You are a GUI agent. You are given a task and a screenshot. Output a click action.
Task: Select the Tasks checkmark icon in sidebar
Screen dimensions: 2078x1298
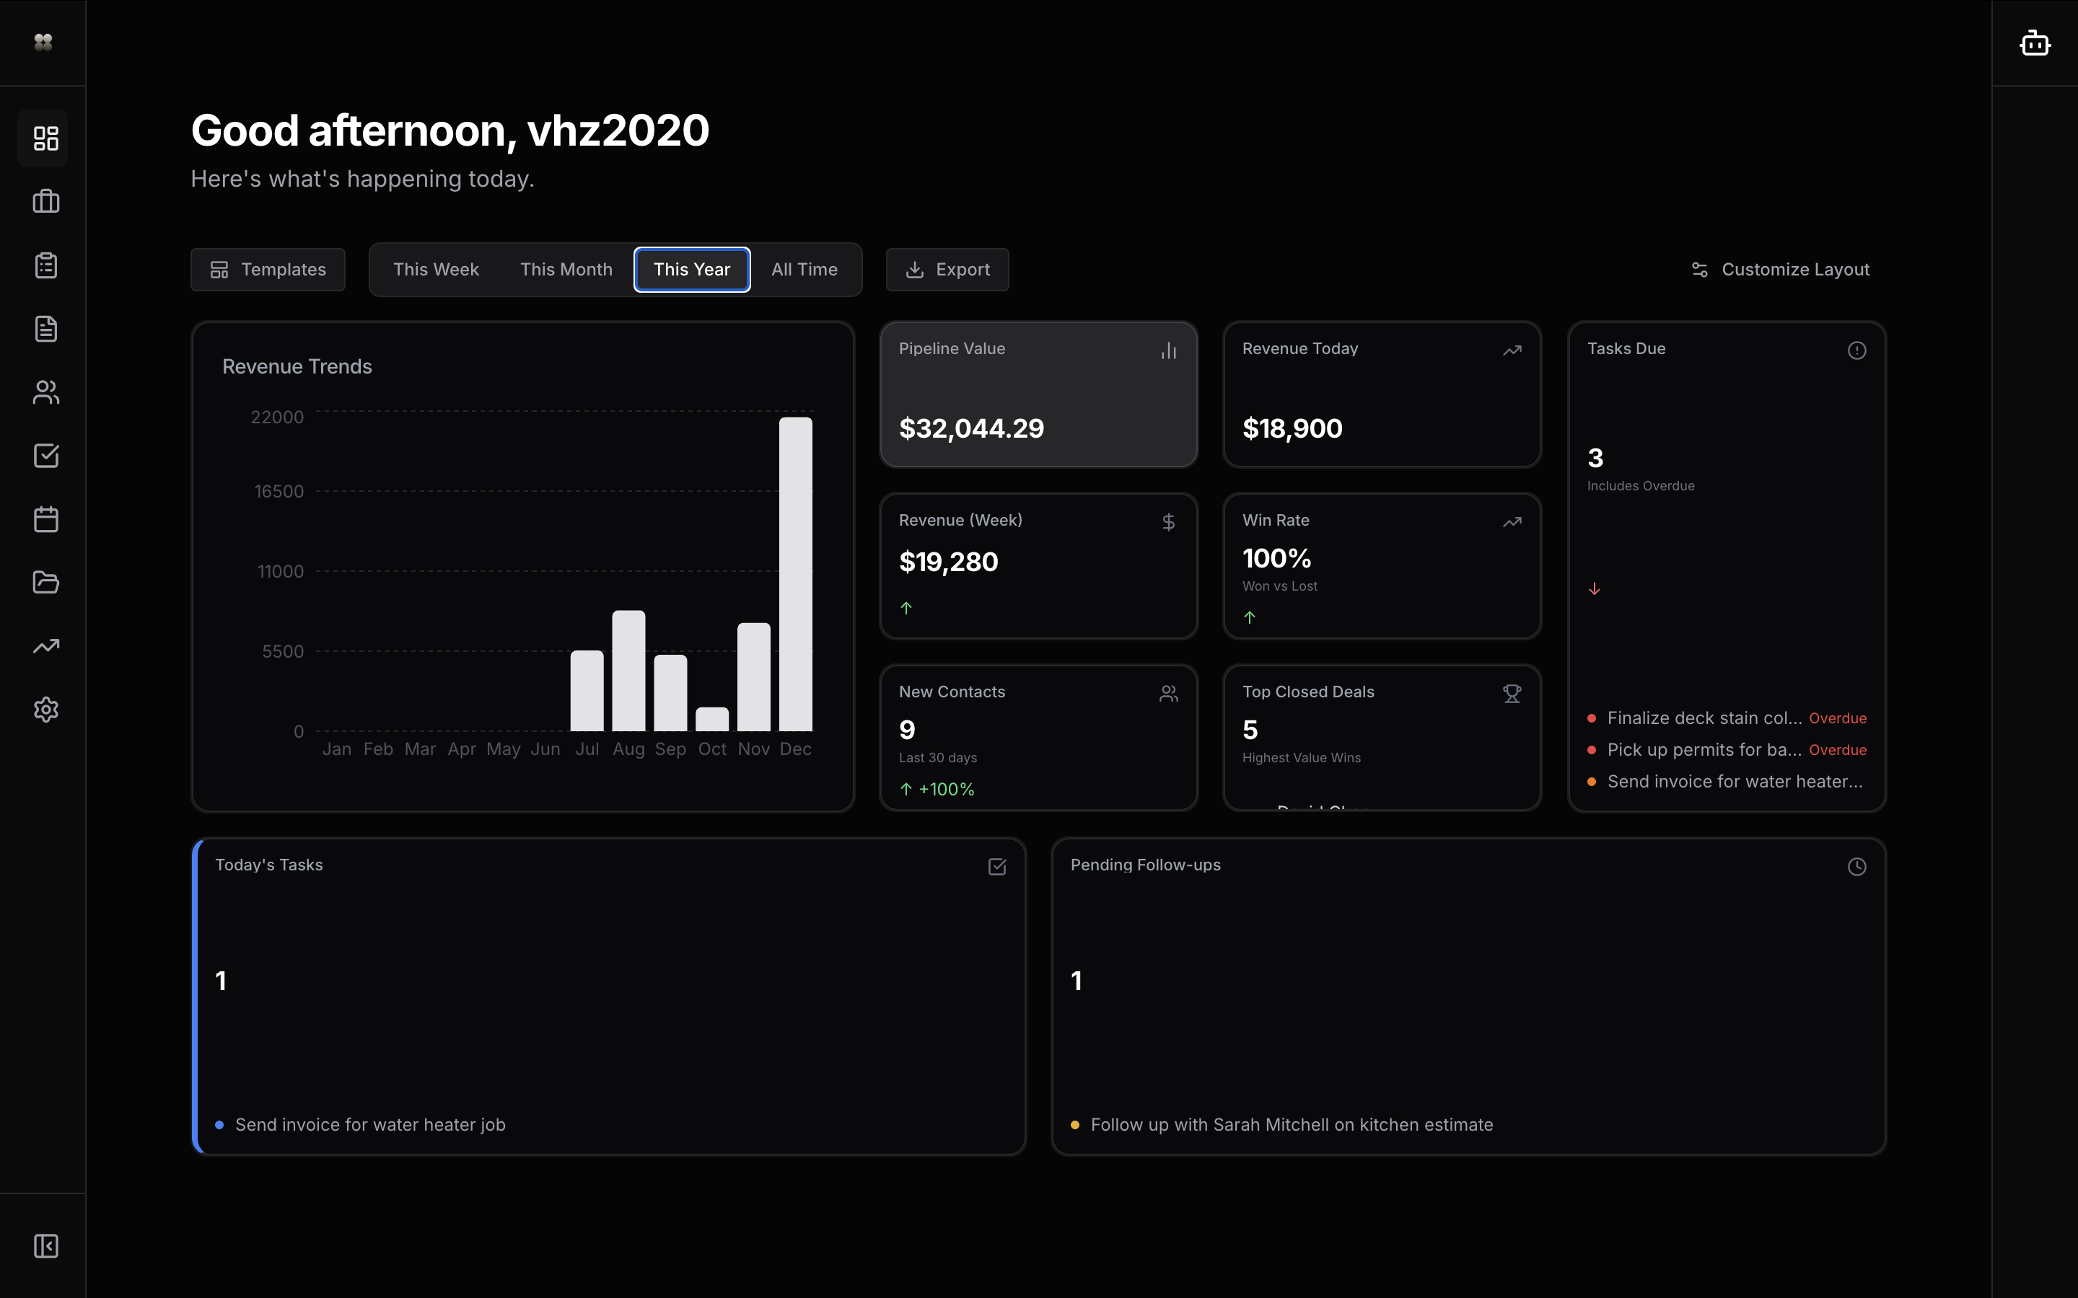(45, 456)
